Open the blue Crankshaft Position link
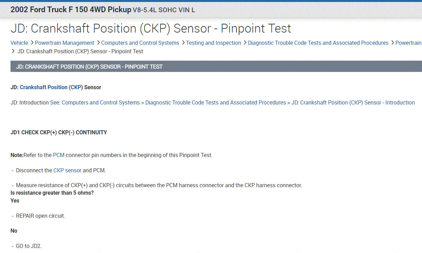Image resolution: width=422 pixels, height=253 pixels. click(x=43, y=87)
